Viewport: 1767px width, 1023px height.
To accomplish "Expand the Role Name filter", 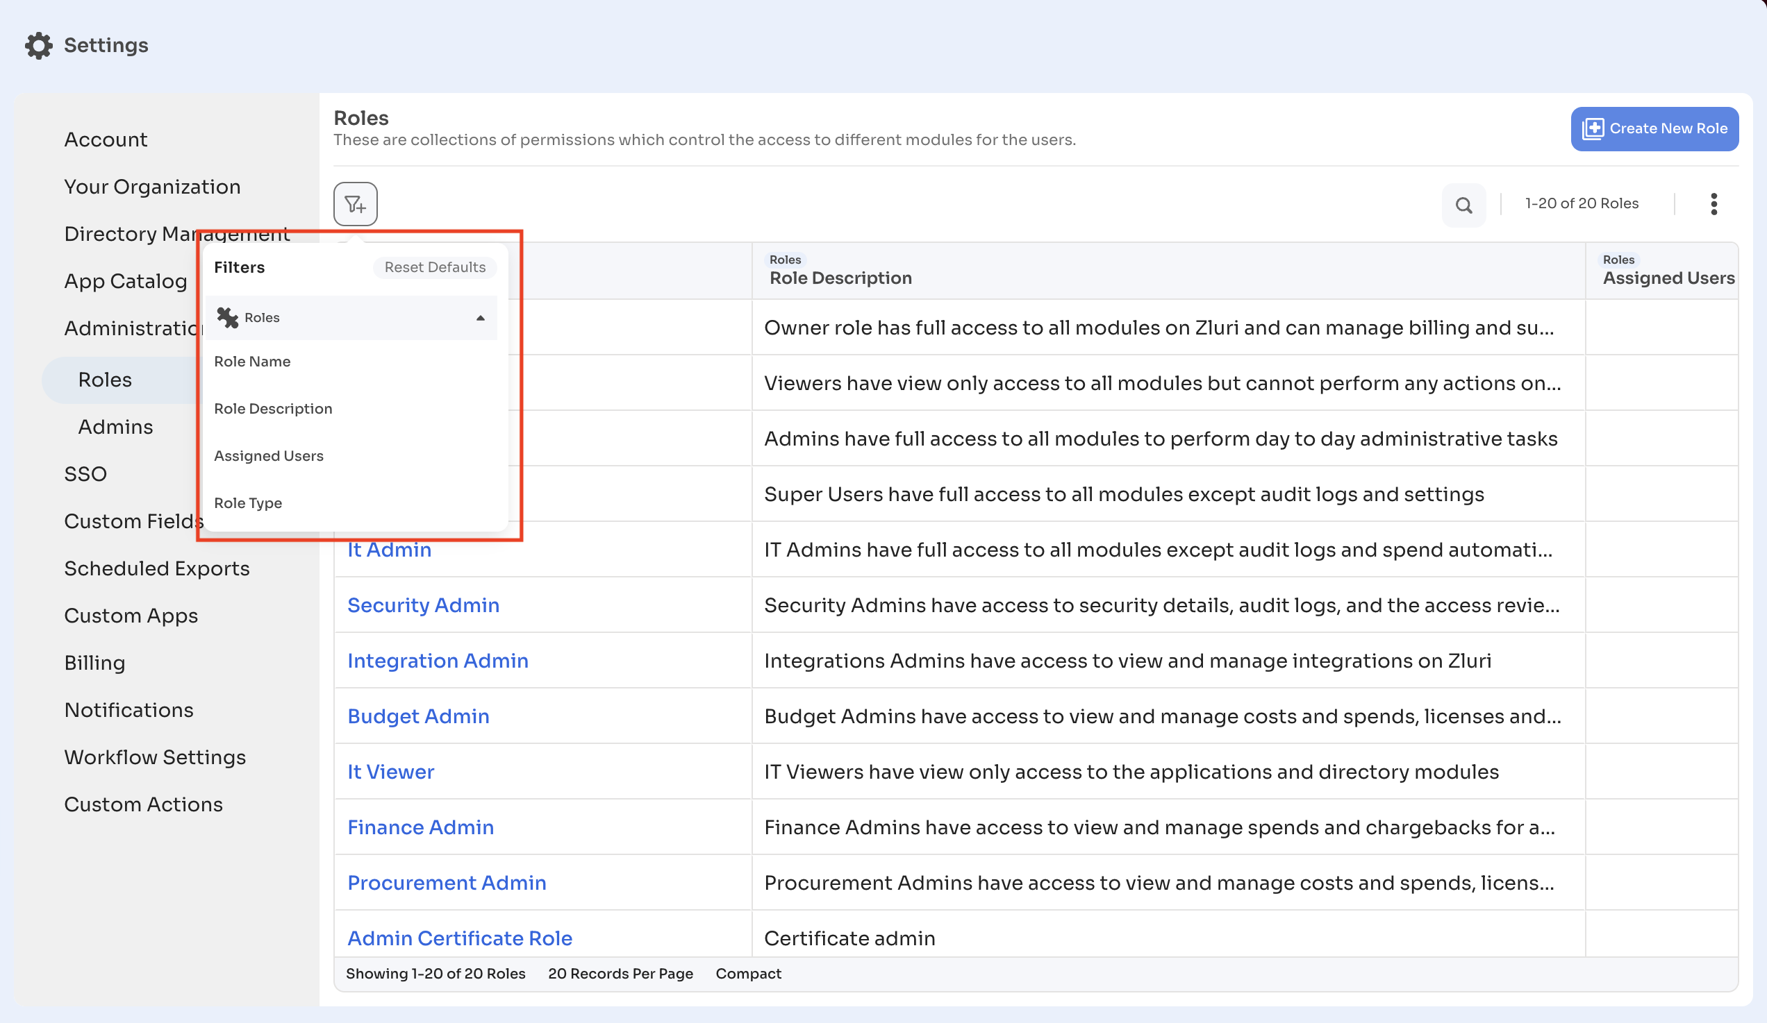I will (252, 362).
